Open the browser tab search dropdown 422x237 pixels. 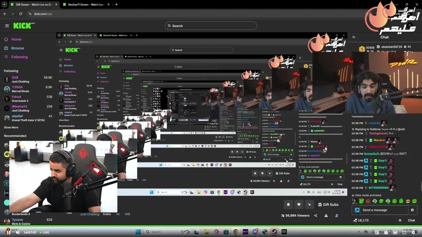click(4, 5)
